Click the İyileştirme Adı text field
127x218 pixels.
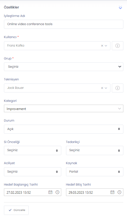[63, 24]
